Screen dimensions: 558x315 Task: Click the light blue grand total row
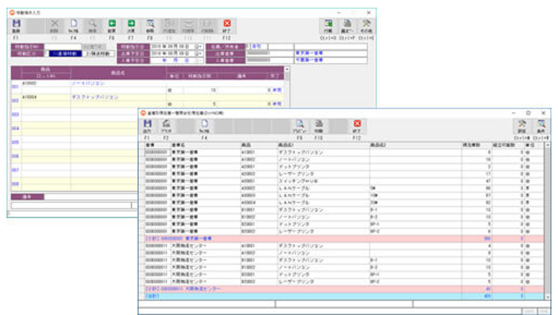click(343, 296)
